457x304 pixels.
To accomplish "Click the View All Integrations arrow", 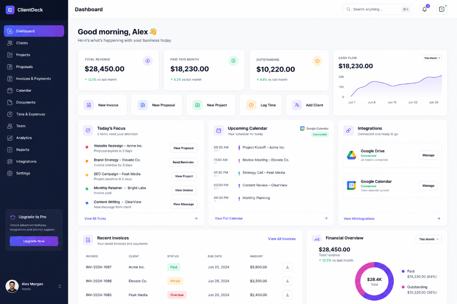I will (439, 218).
